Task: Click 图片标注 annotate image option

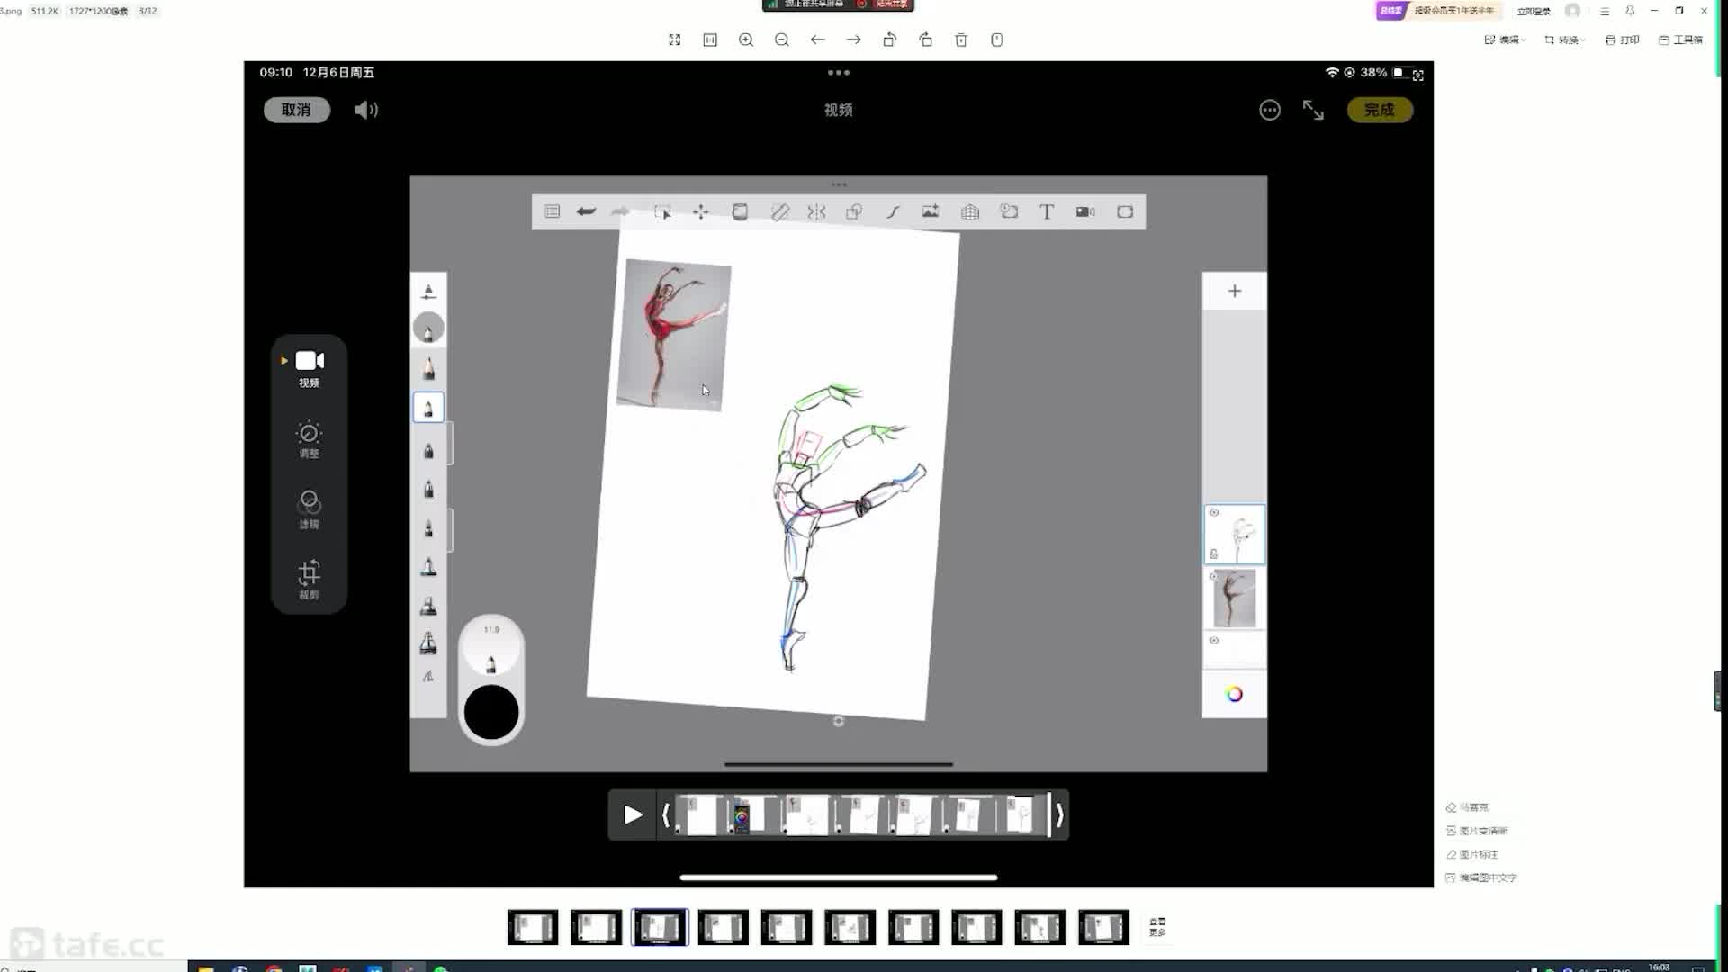Action: [1472, 854]
